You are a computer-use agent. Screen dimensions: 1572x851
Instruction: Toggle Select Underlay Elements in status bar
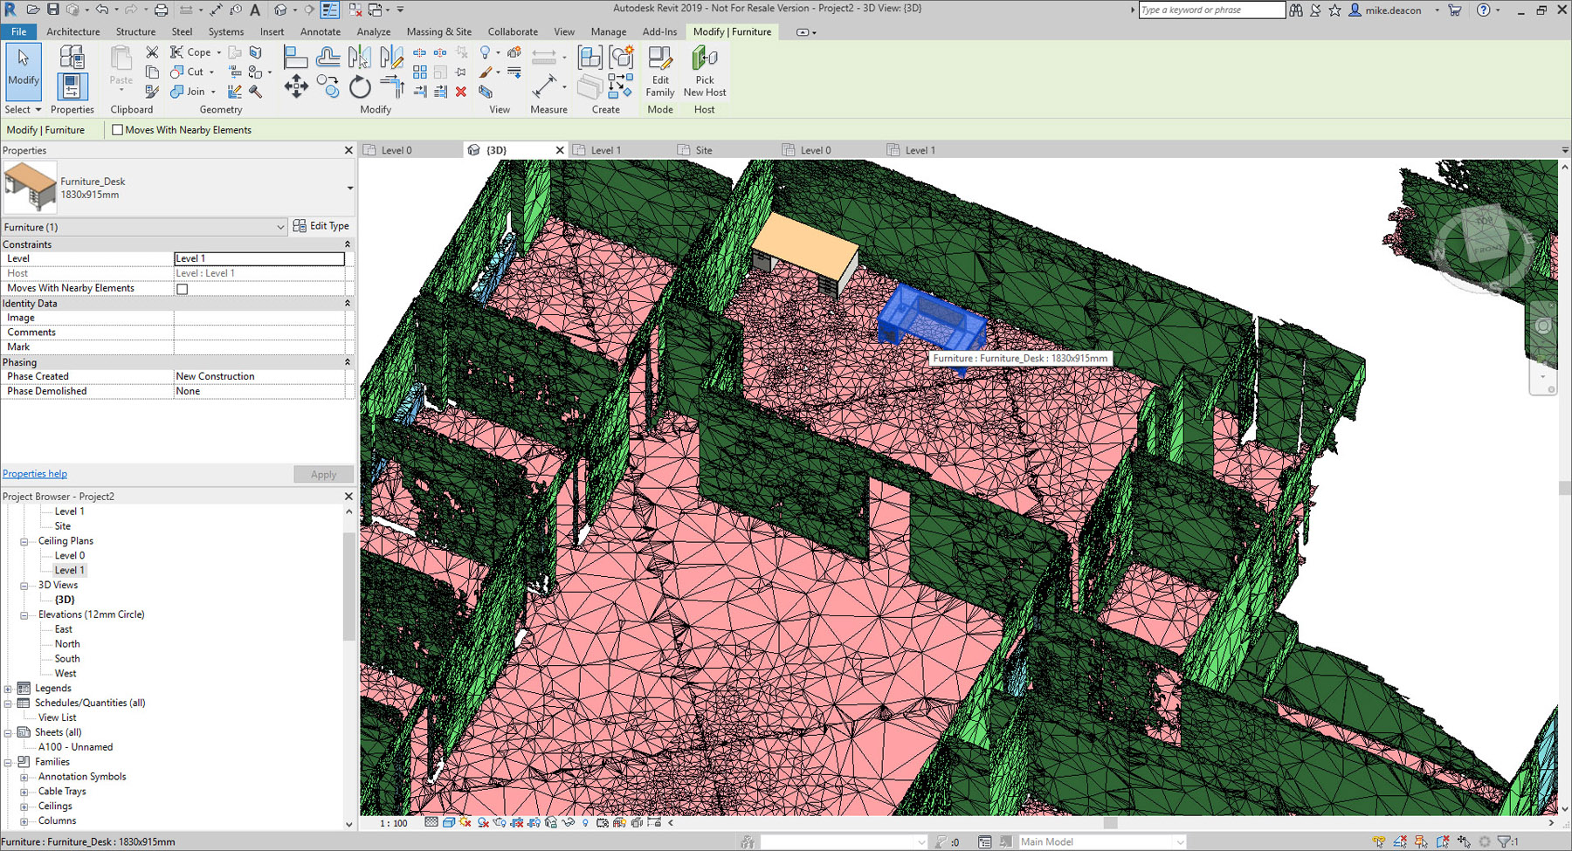pyautogui.click(x=1400, y=841)
